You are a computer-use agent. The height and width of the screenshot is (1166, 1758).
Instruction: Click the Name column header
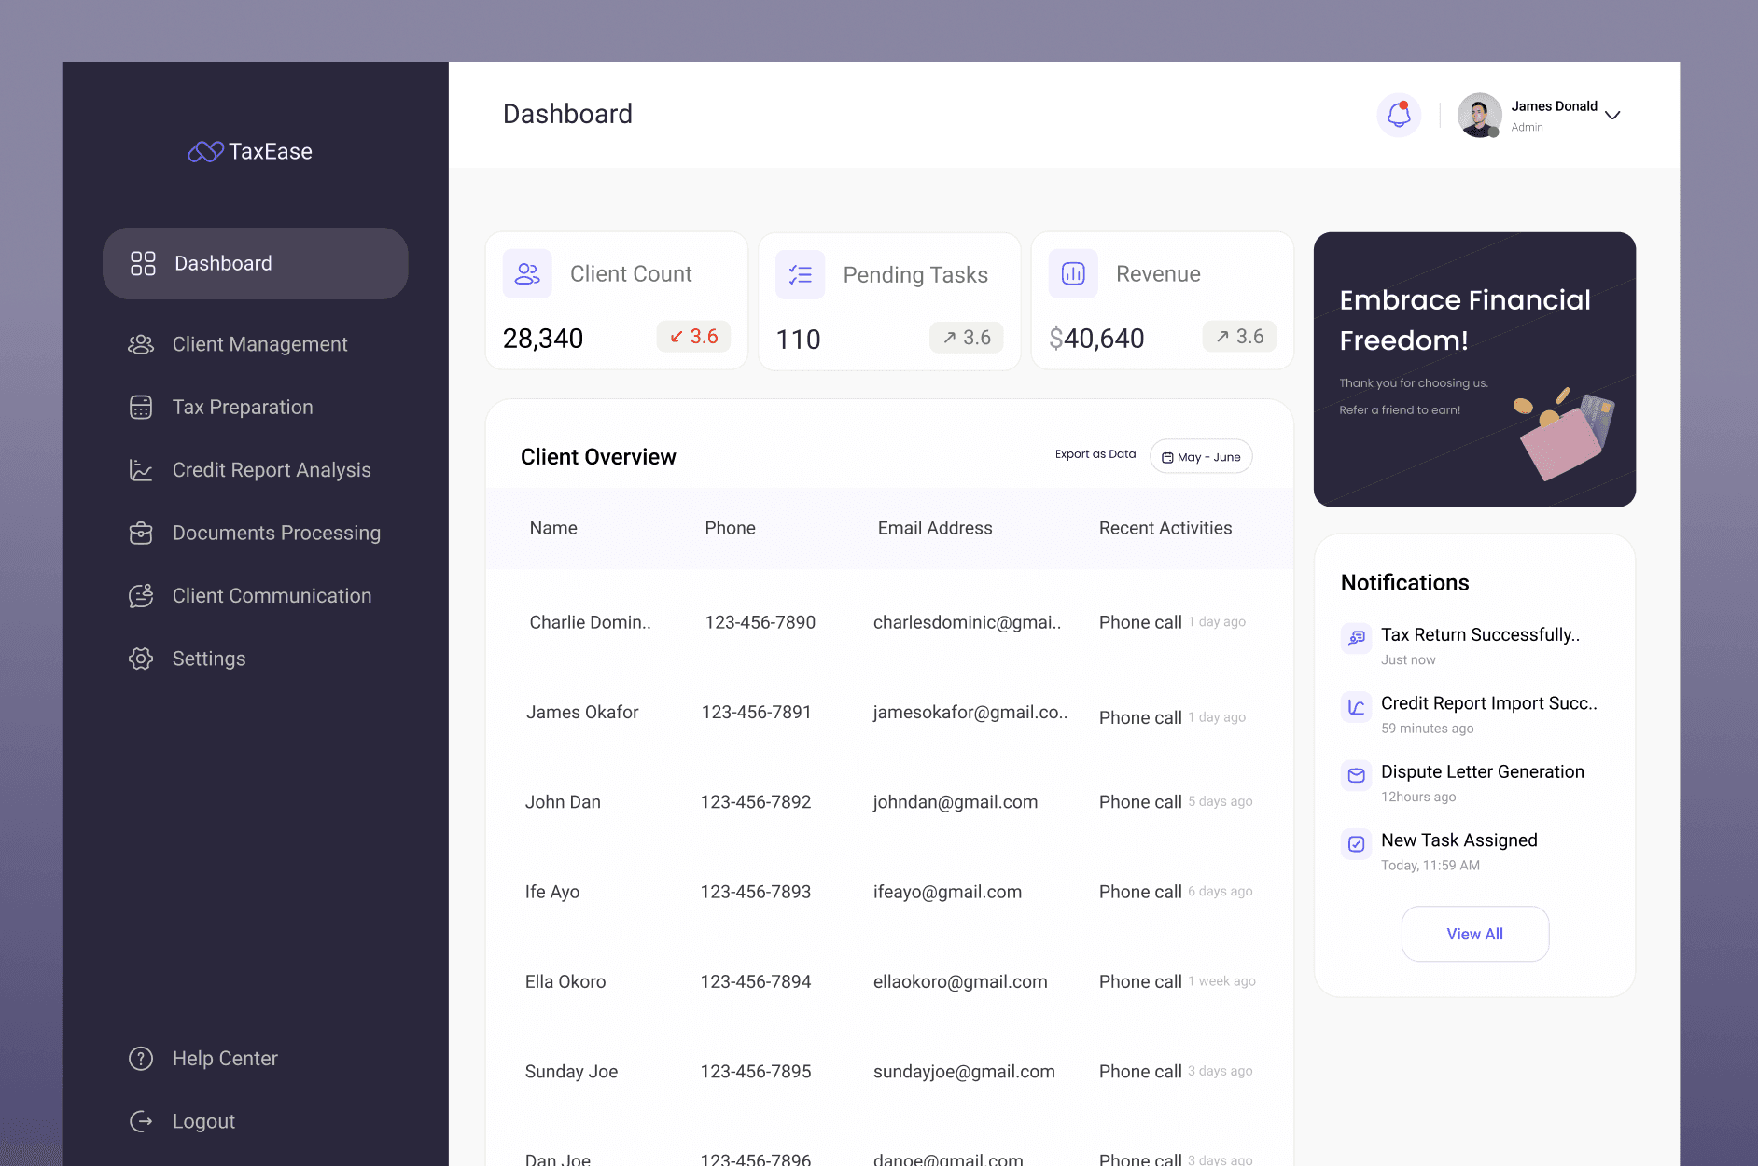click(553, 528)
